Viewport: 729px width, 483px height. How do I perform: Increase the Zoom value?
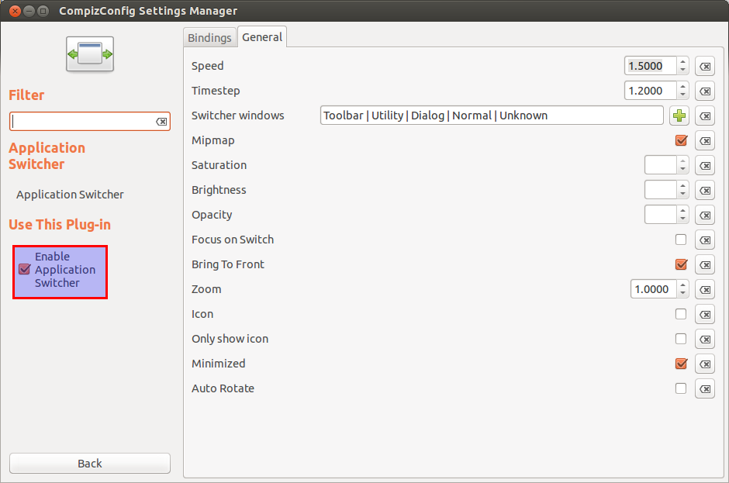[682, 285]
